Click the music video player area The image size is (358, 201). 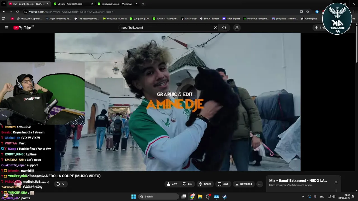(x=178, y=102)
